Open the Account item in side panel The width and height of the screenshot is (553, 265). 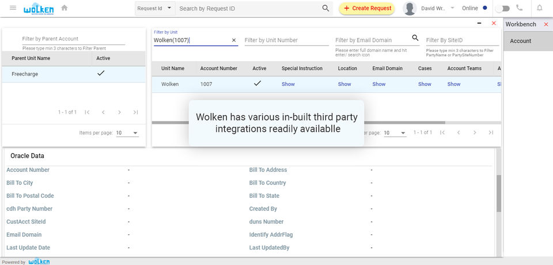point(528,41)
